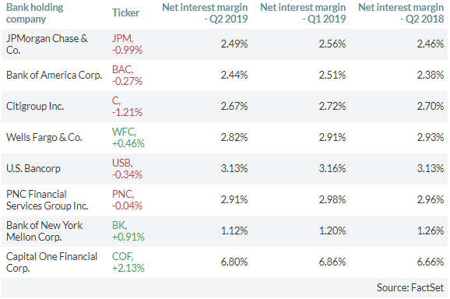The width and height of the screenshot is (450, 299).
Task: Click Net interest margin Q2 2019 header
Action: click(x=205, y=13)
